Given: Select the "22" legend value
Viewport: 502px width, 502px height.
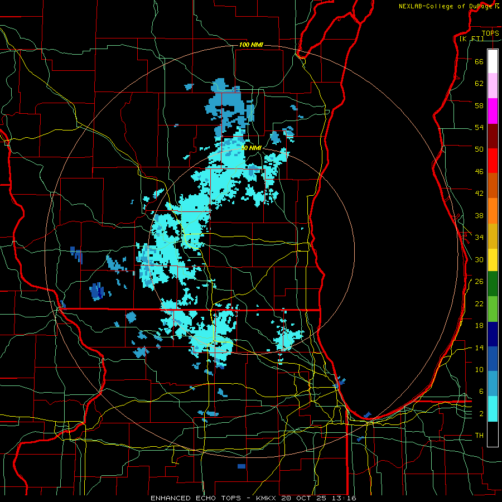Looking at the screenshot, I should 479,303.
